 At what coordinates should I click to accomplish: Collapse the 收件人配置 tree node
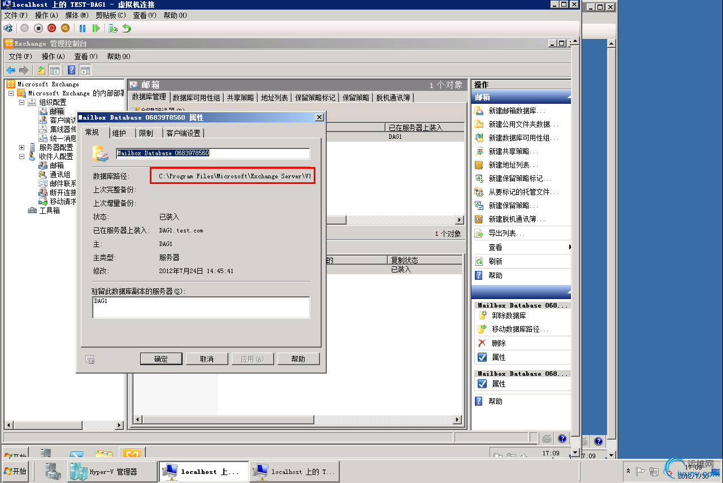tap(21, 156)
